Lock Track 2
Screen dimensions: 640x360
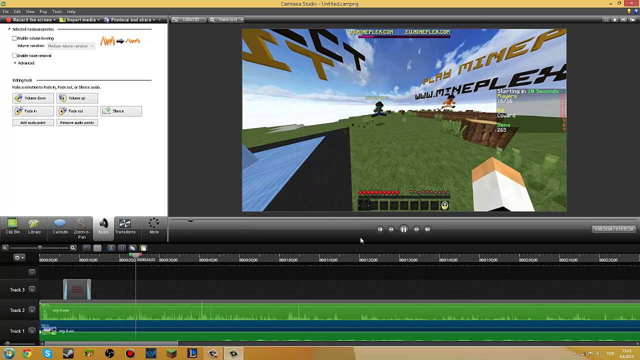(32, 310)
